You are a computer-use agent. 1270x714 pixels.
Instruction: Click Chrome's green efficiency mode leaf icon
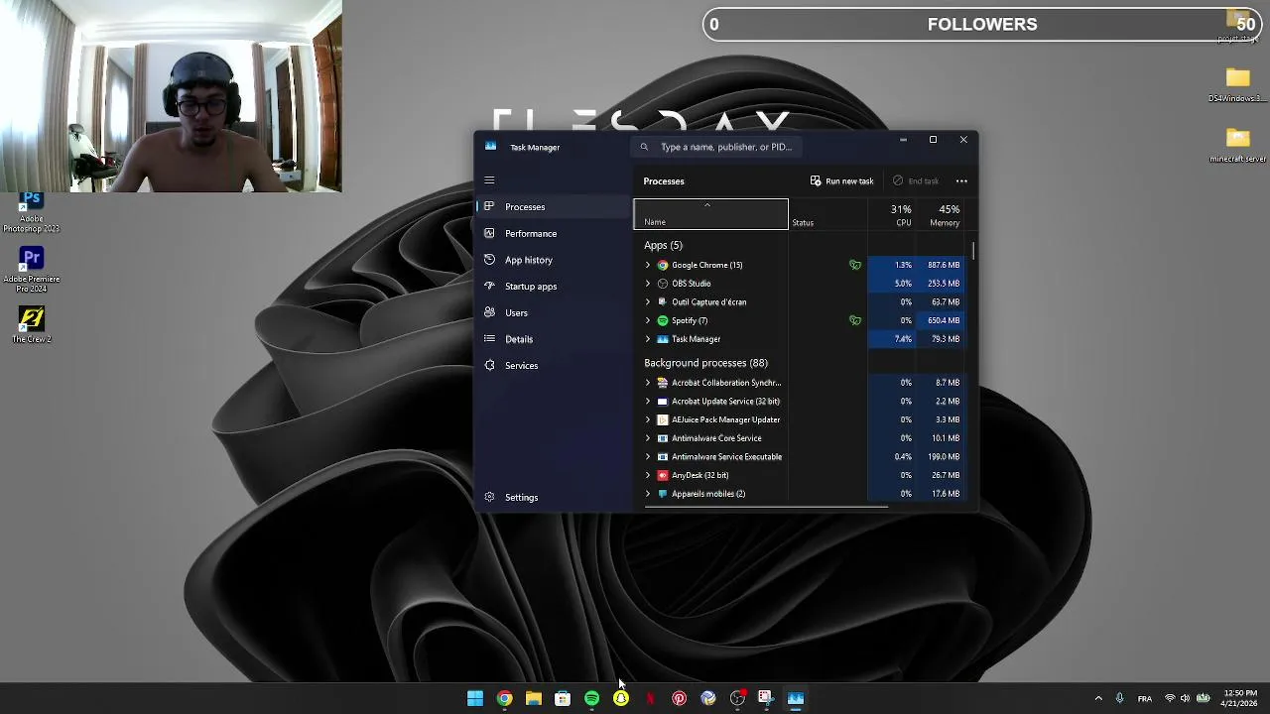point(855,265)
